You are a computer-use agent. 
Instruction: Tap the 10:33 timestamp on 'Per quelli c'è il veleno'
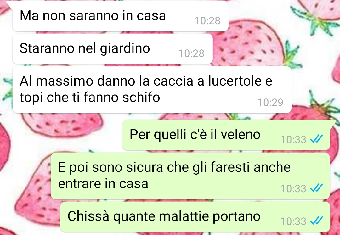293,139
